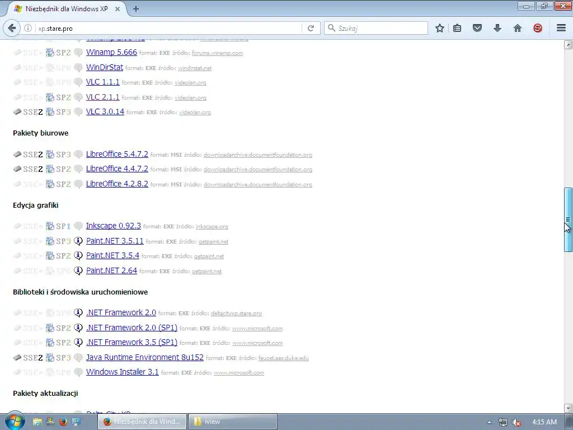Focus the xp.stare.pro address bar
Viewport: 573px width, 430px height.
168,28
